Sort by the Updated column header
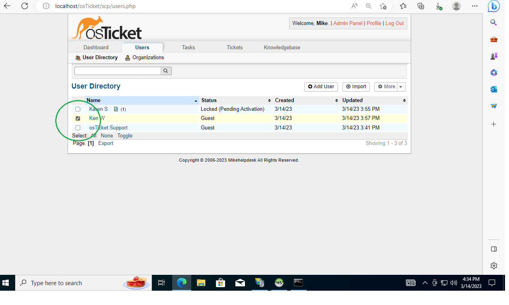 (374, 100)
